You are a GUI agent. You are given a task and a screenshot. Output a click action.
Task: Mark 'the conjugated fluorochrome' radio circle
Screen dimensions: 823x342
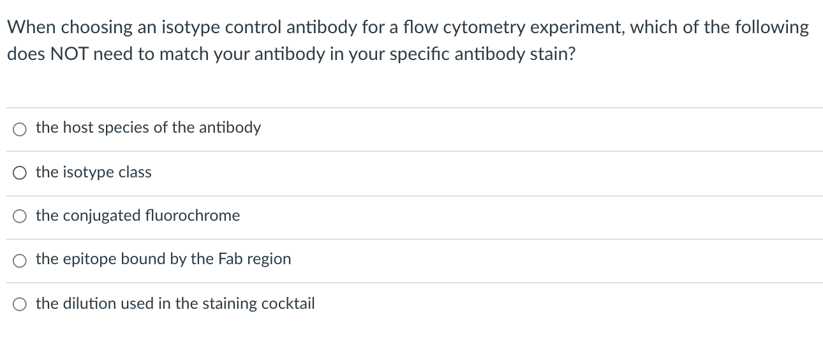19,216
